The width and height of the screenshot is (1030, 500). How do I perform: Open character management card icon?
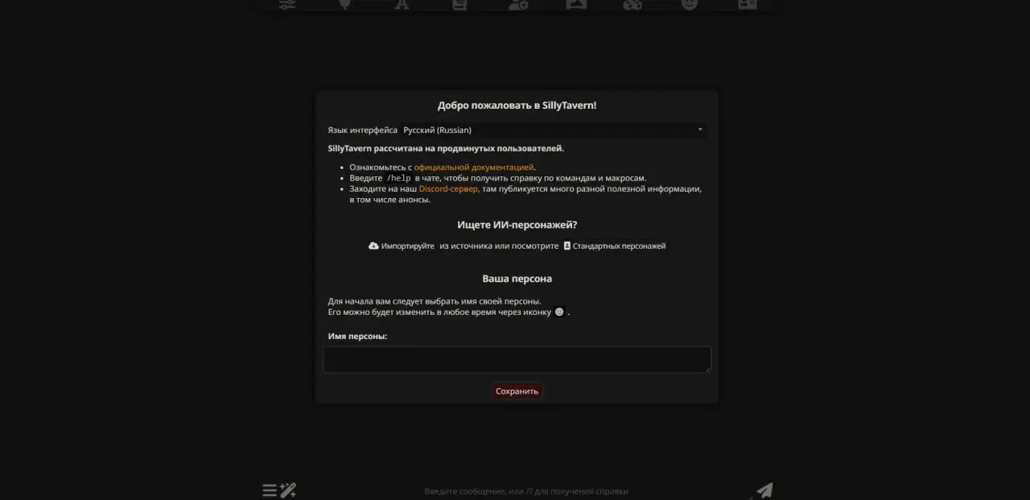coord(748,4)
